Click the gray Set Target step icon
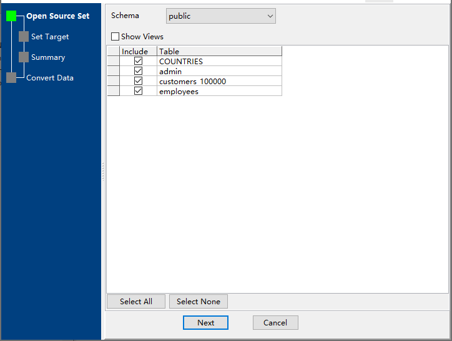Image resolution: width=452 pixels, height=341 pixels. [24, 37]
